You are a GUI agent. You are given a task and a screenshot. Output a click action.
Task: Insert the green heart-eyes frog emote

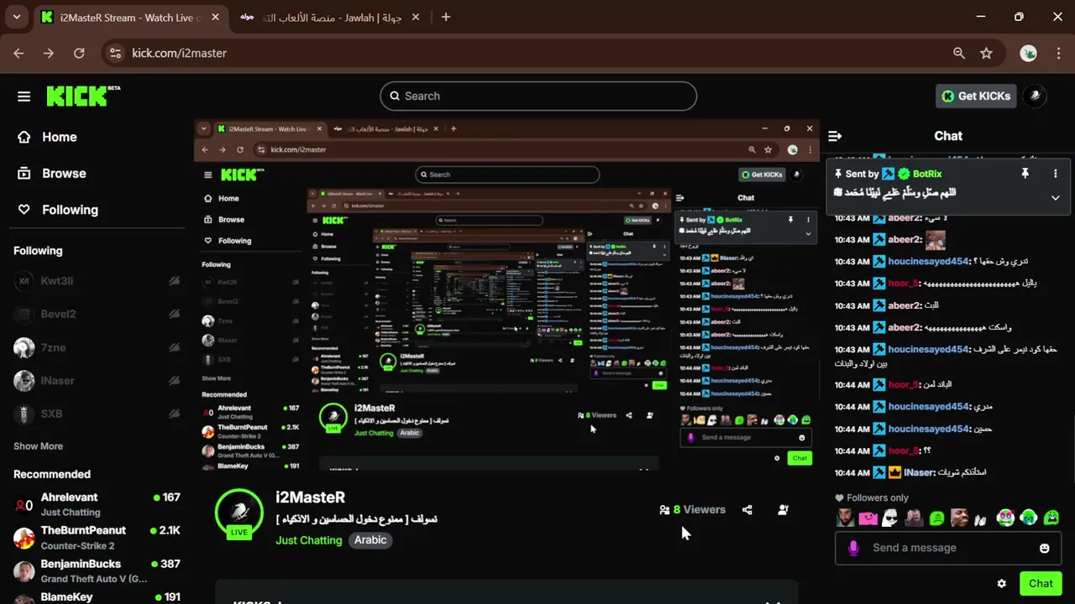click(x=1005, y=518)
